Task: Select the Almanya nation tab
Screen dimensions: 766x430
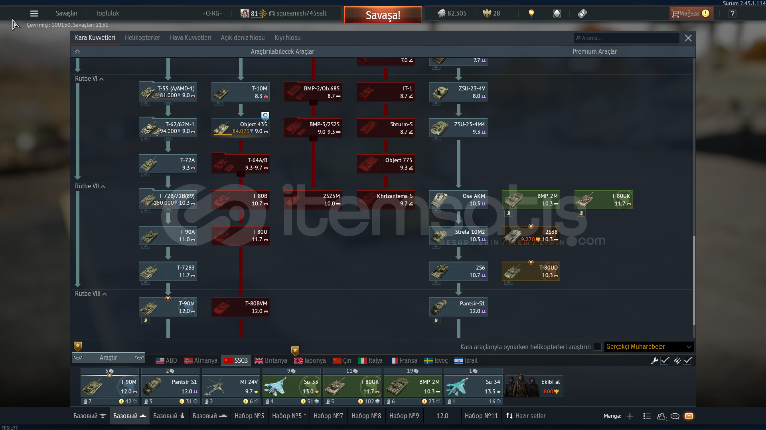Action: pos(201,361)
